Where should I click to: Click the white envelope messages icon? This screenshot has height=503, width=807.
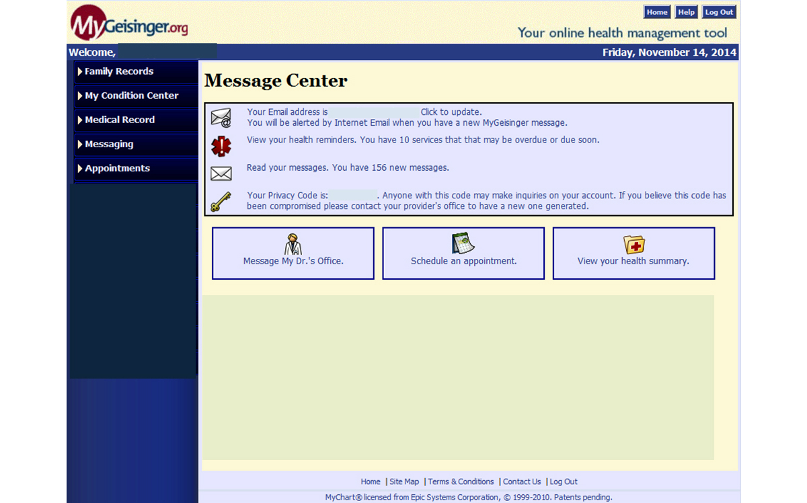click(221, 173)
